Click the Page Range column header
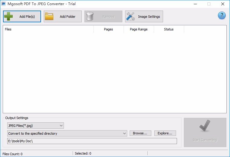 pos(139,29)
